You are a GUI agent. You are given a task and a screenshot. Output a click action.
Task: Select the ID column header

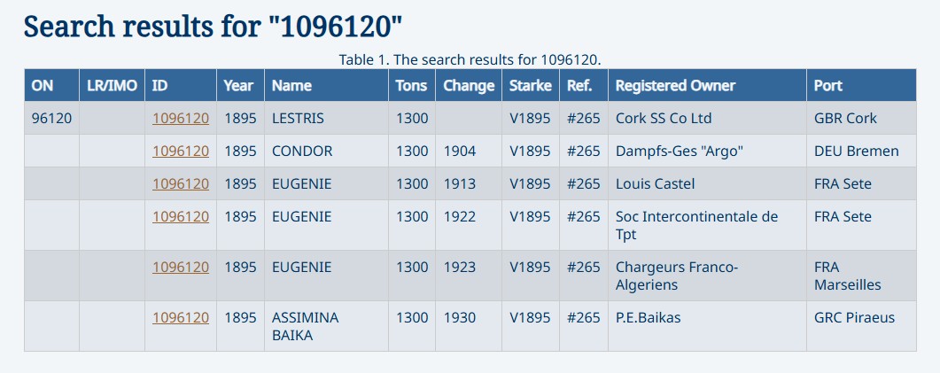(x=160, y=86)
